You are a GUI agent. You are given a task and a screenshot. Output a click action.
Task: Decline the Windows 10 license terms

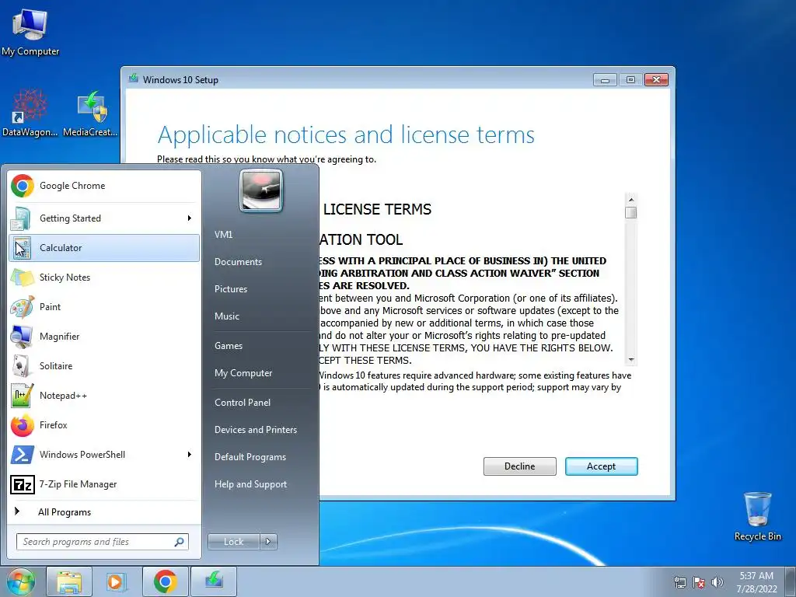coord(519,466)
